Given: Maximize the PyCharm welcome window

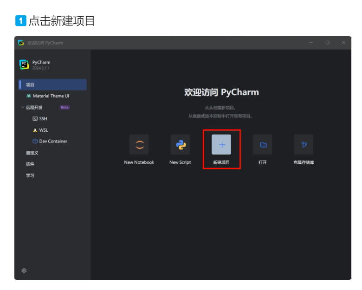Looking at the screenshot, I should point(327,43).
